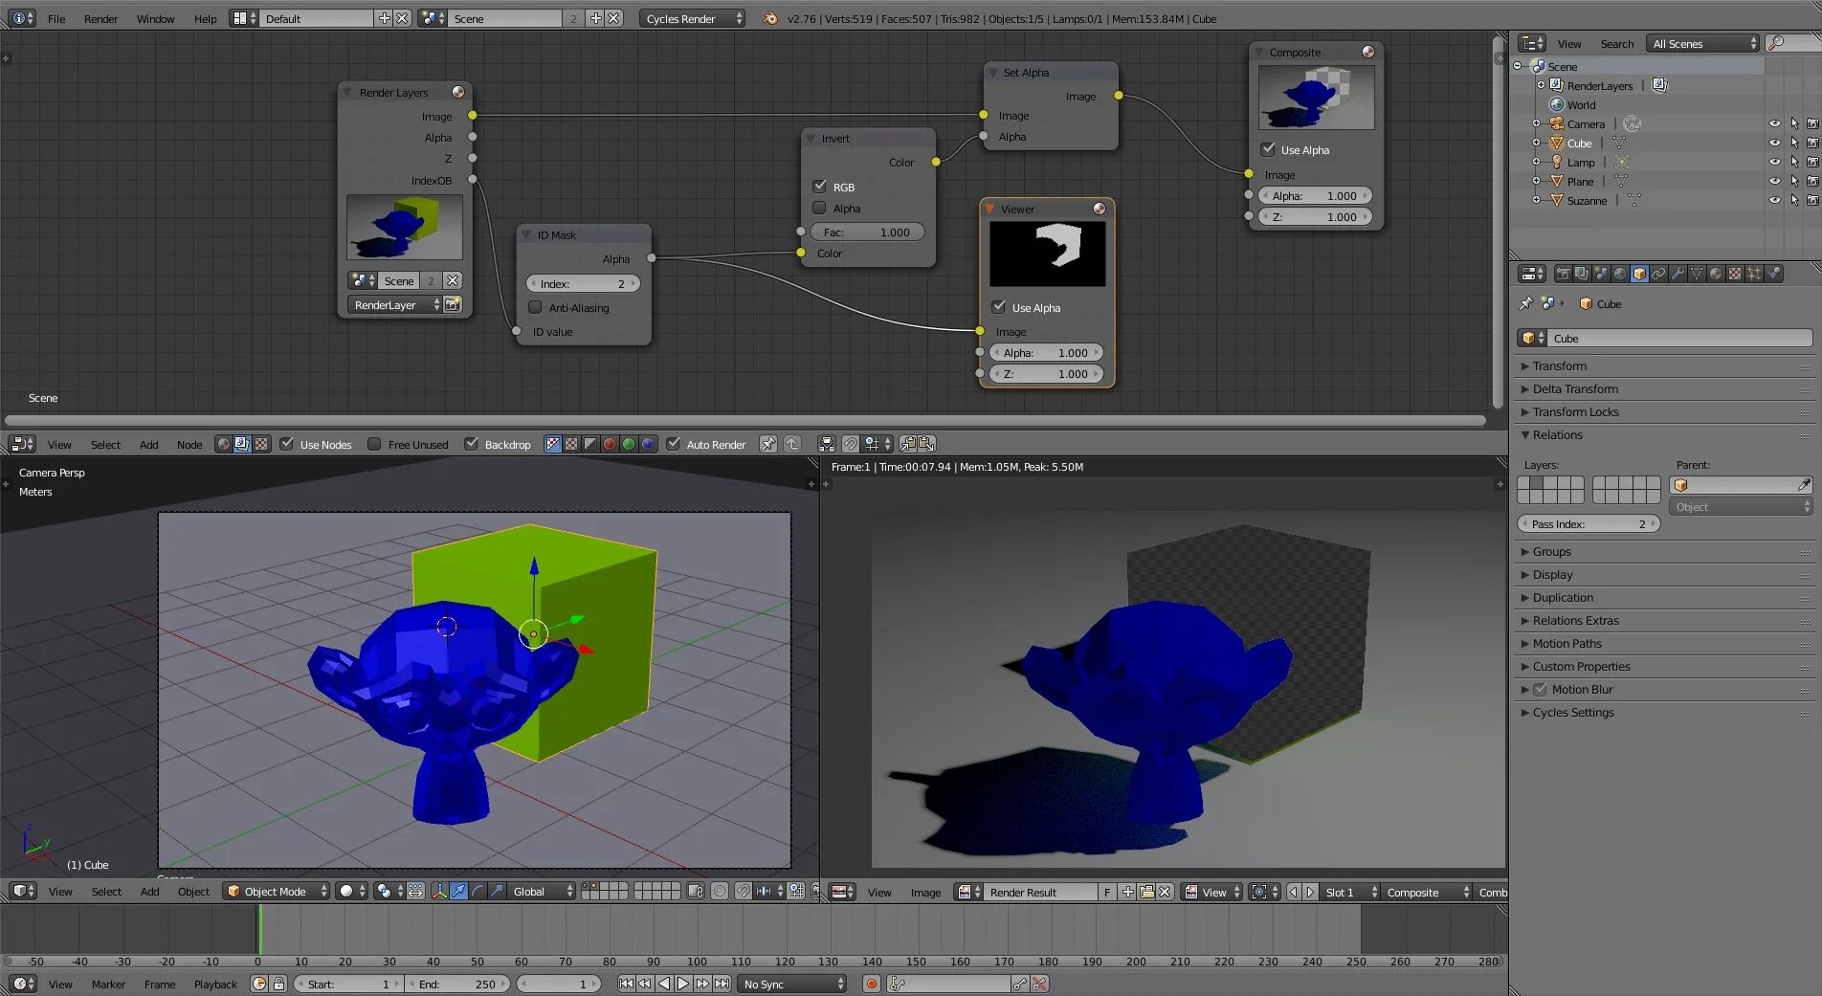This screenshot has width=1822, height=996.
Task: Open the Cycles Render engine dropdown
Action: tap(692, 18)
